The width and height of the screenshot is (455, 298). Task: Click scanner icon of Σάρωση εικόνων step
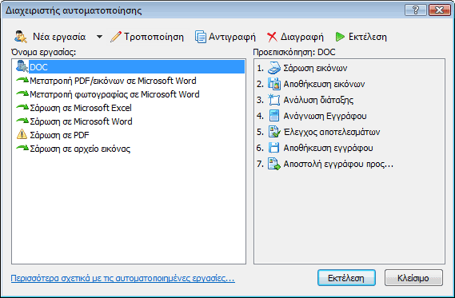coord(274,68)
